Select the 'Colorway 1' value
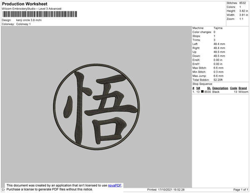Viewport: 250px width, 193px height. (x=23, y=24)
